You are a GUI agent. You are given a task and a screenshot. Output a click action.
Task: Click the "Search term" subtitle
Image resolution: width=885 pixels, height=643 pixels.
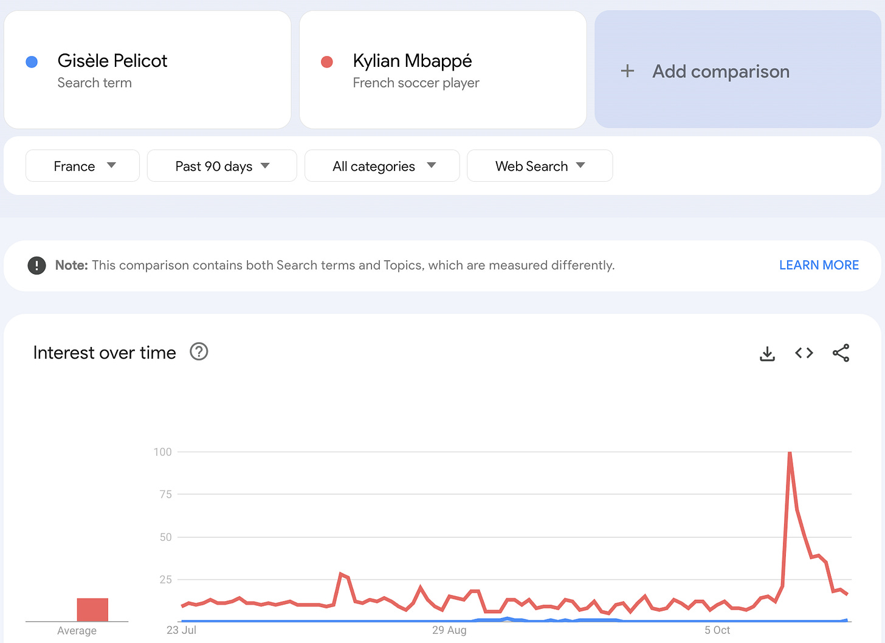[94, 83]
